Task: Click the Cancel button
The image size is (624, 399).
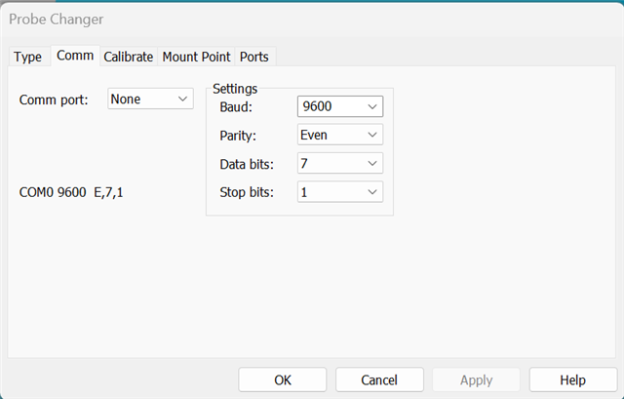Action: point(379,379)
